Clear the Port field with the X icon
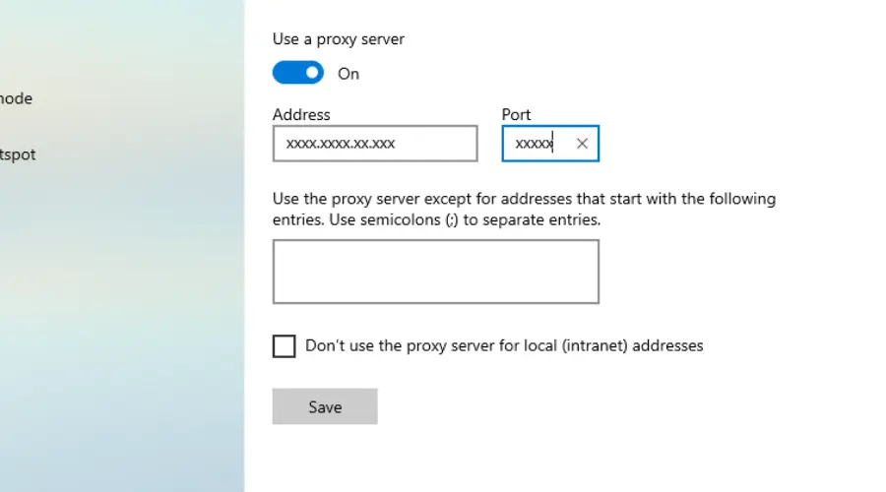The width and height of the screenshot is (886, 492). pyautogui.click(x=582, y=144)
